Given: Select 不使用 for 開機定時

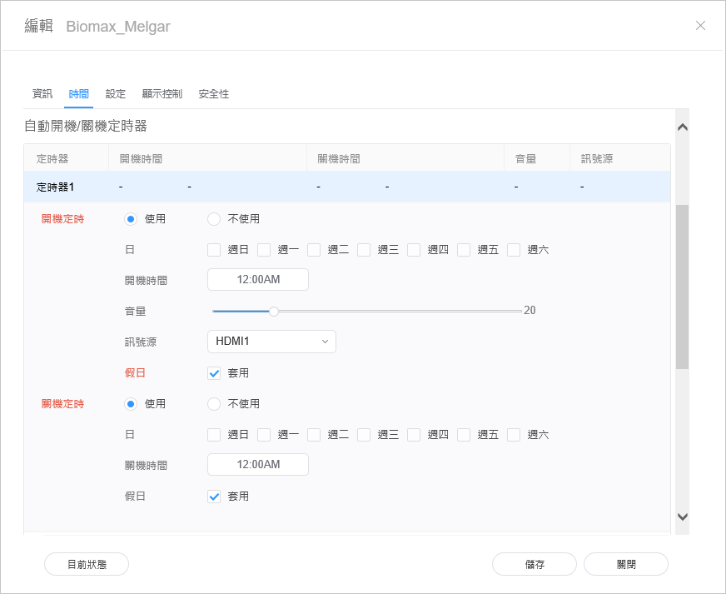Looking at the screenshot, I should point(214,219).
